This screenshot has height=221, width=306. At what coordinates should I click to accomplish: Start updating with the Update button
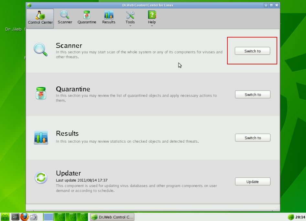coord(253,182)
